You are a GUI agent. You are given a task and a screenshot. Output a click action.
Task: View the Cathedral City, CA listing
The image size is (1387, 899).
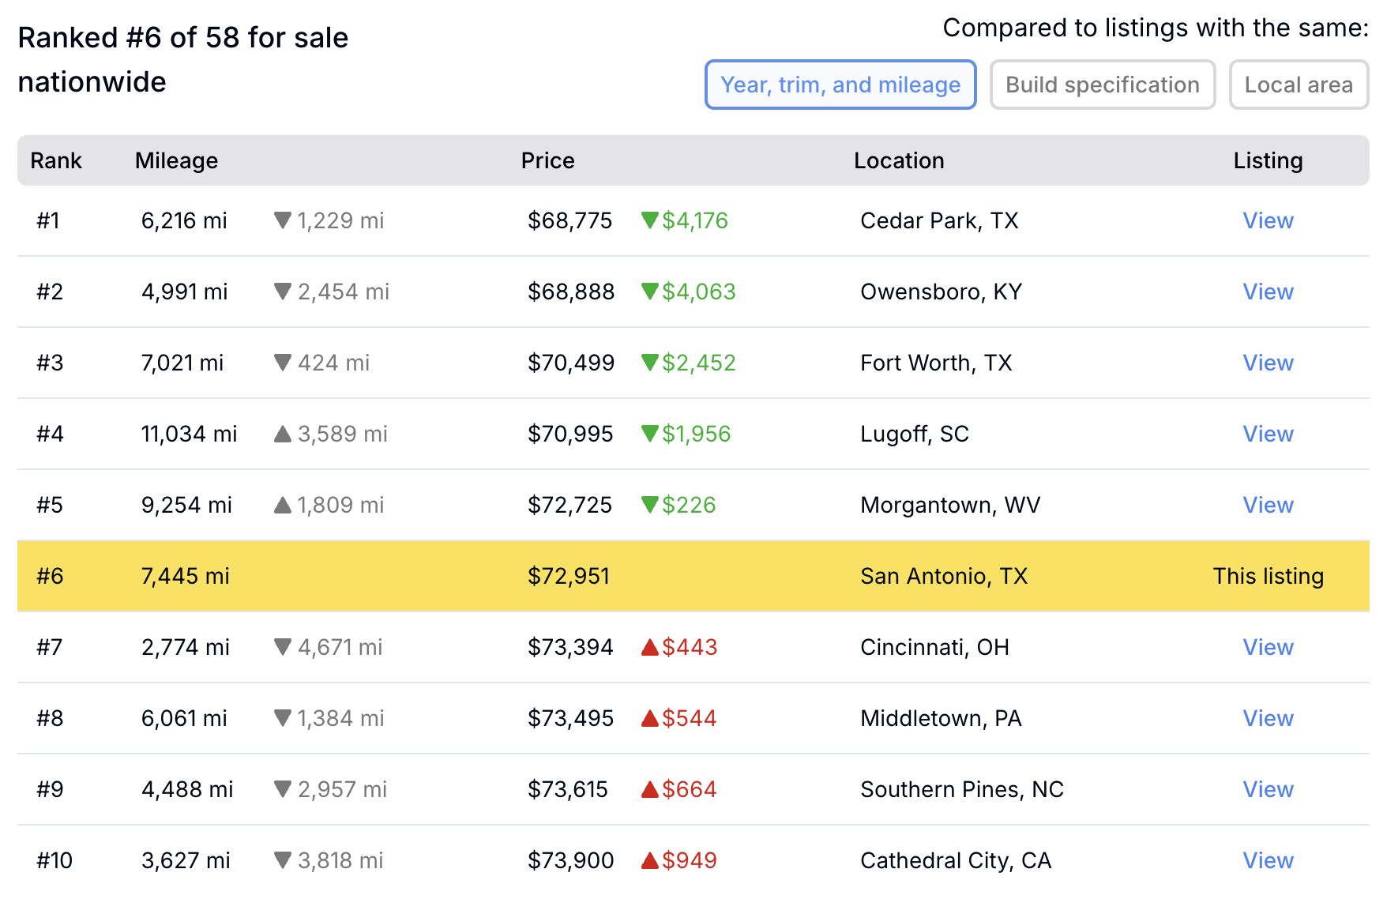click(x=1268, y=860)
